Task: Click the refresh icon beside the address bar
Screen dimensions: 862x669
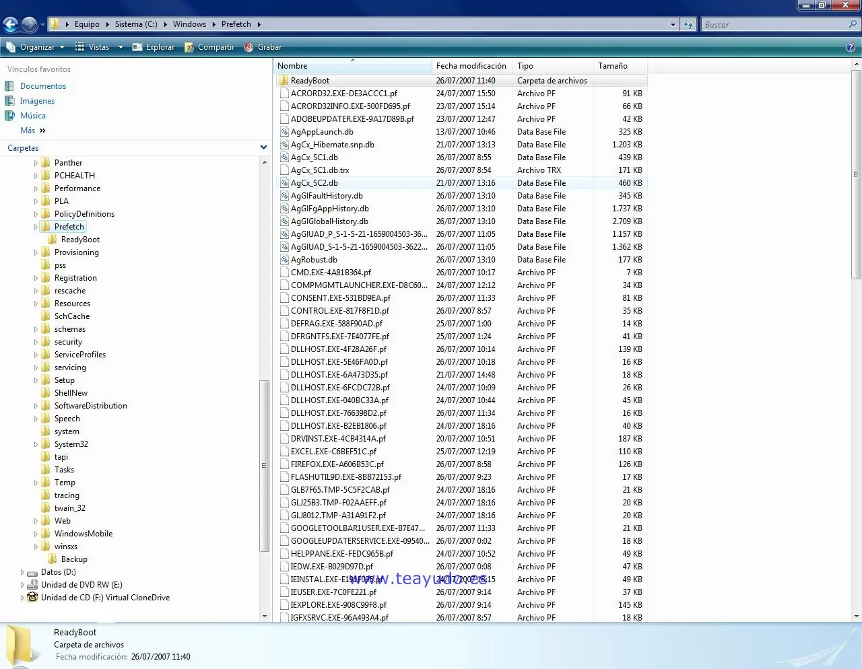Action: point(688,24)
